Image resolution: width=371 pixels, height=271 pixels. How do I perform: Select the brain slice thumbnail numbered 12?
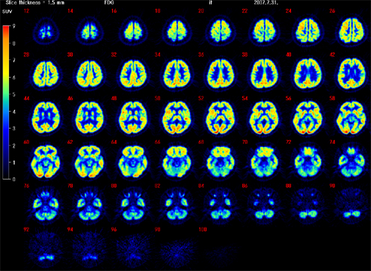(x=46, y=31)
